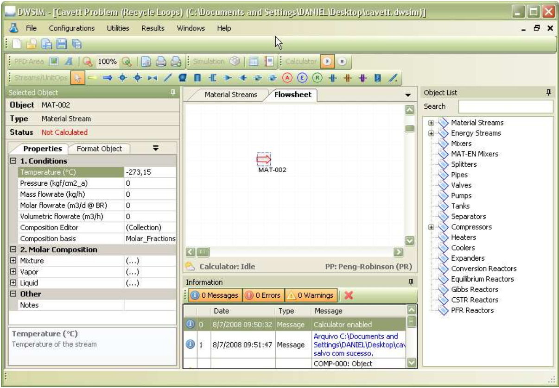Click the New simulation blank page icon
The height and width of the screenshot is (388, 559).
(x=17, y=44)
